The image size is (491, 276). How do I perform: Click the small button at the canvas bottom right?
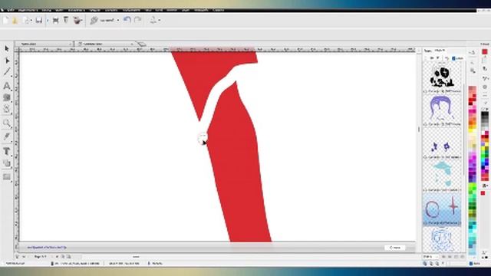coord(395,248)
